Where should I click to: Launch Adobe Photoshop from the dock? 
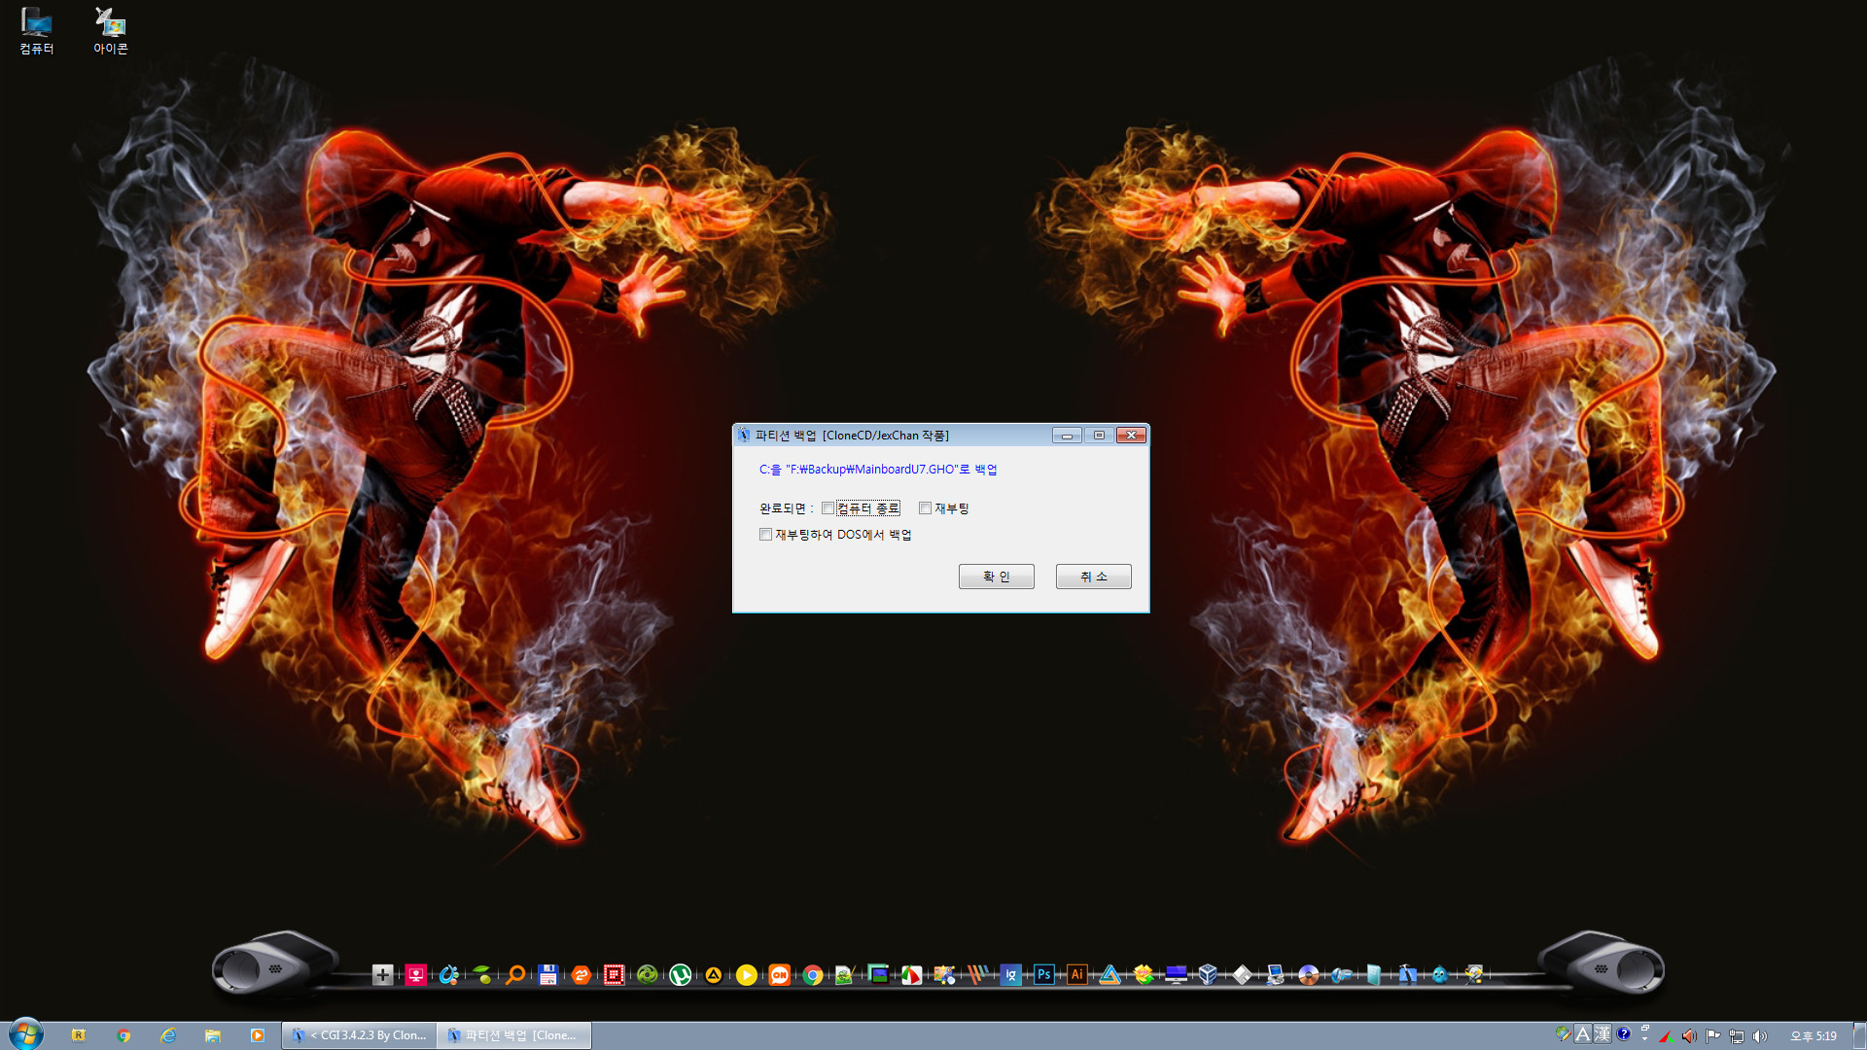click(1044, 974)
